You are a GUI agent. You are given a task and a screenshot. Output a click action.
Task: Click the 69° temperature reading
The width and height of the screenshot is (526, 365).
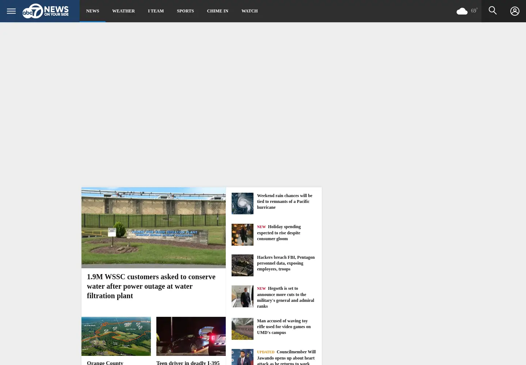coord(474,11)
